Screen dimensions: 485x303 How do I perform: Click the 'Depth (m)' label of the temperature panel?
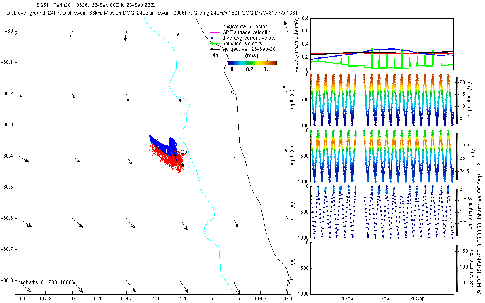pos(292,100)
